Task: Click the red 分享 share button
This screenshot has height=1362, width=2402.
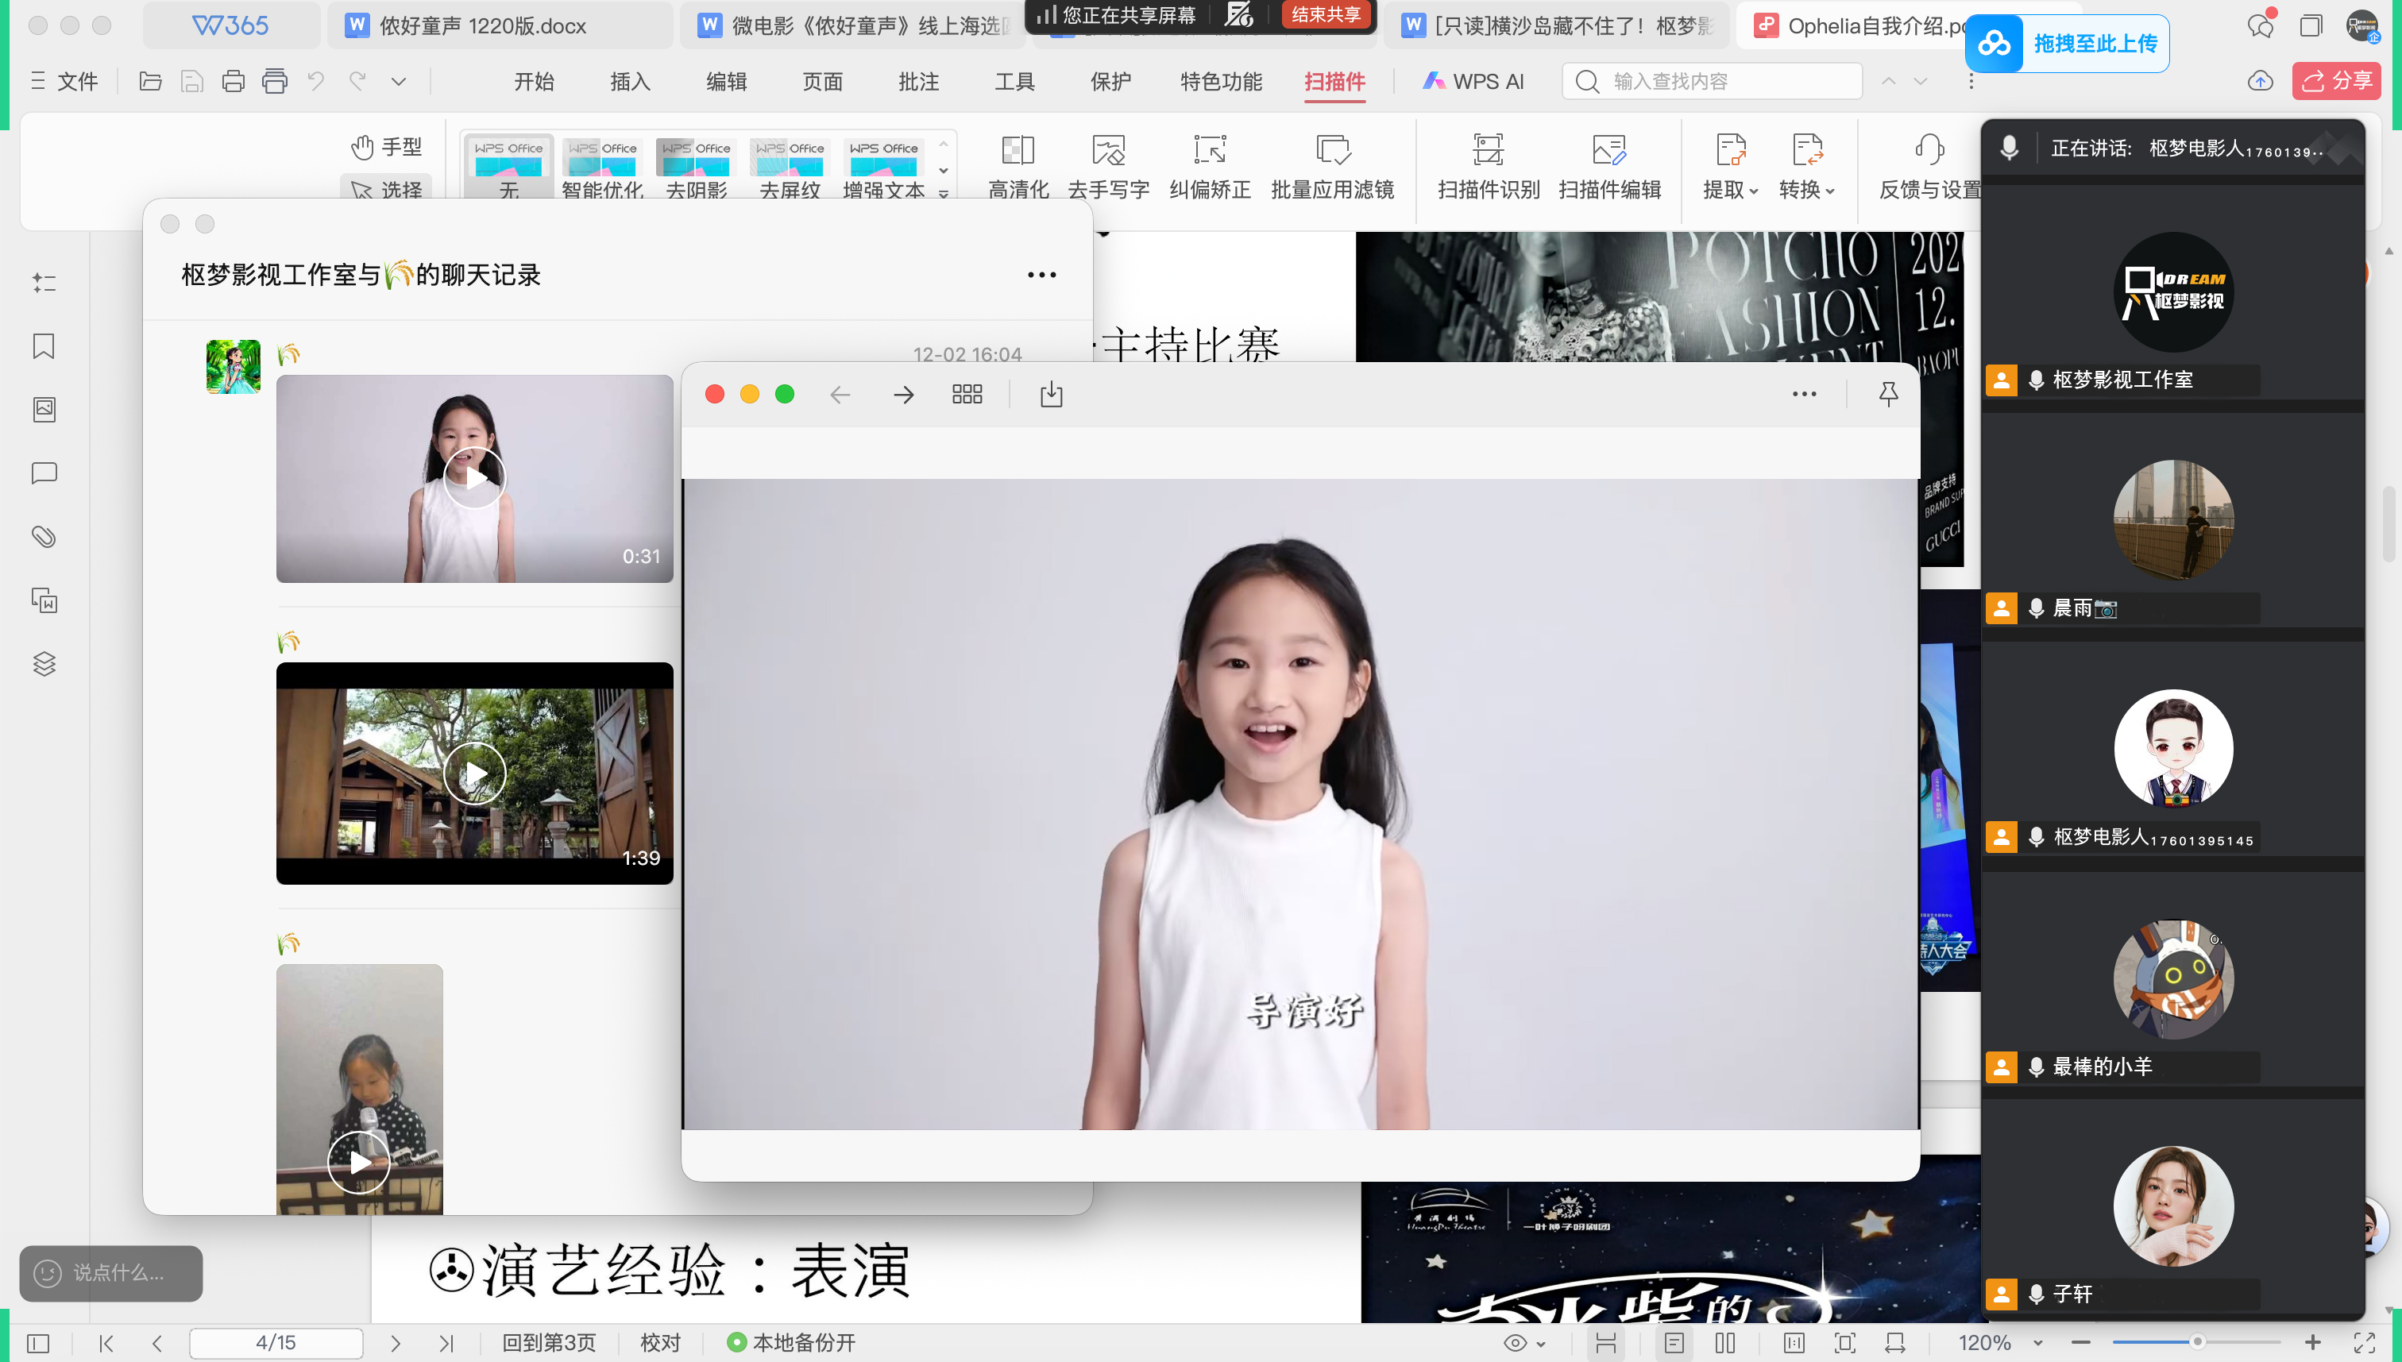Action: 2335,83
